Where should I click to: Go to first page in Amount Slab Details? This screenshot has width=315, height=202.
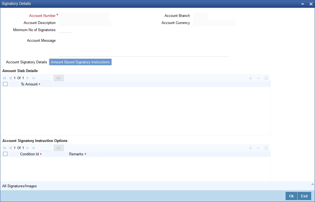[x=4, y=78]
